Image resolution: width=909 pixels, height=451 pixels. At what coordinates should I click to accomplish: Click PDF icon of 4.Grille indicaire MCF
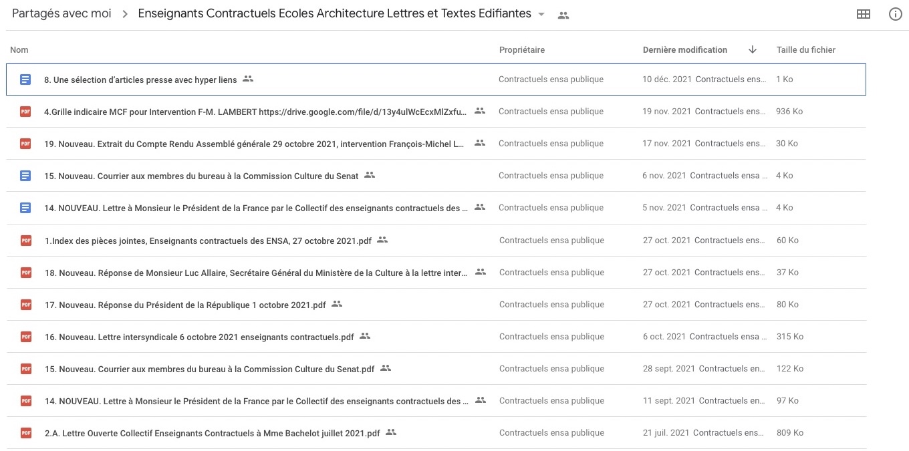tap(25, 112)
